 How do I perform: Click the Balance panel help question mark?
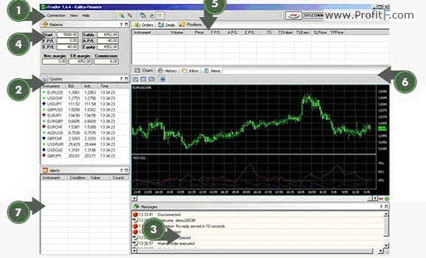coord(121,24)
